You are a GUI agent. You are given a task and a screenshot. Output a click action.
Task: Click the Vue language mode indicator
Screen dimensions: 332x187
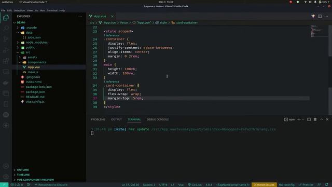181,185
